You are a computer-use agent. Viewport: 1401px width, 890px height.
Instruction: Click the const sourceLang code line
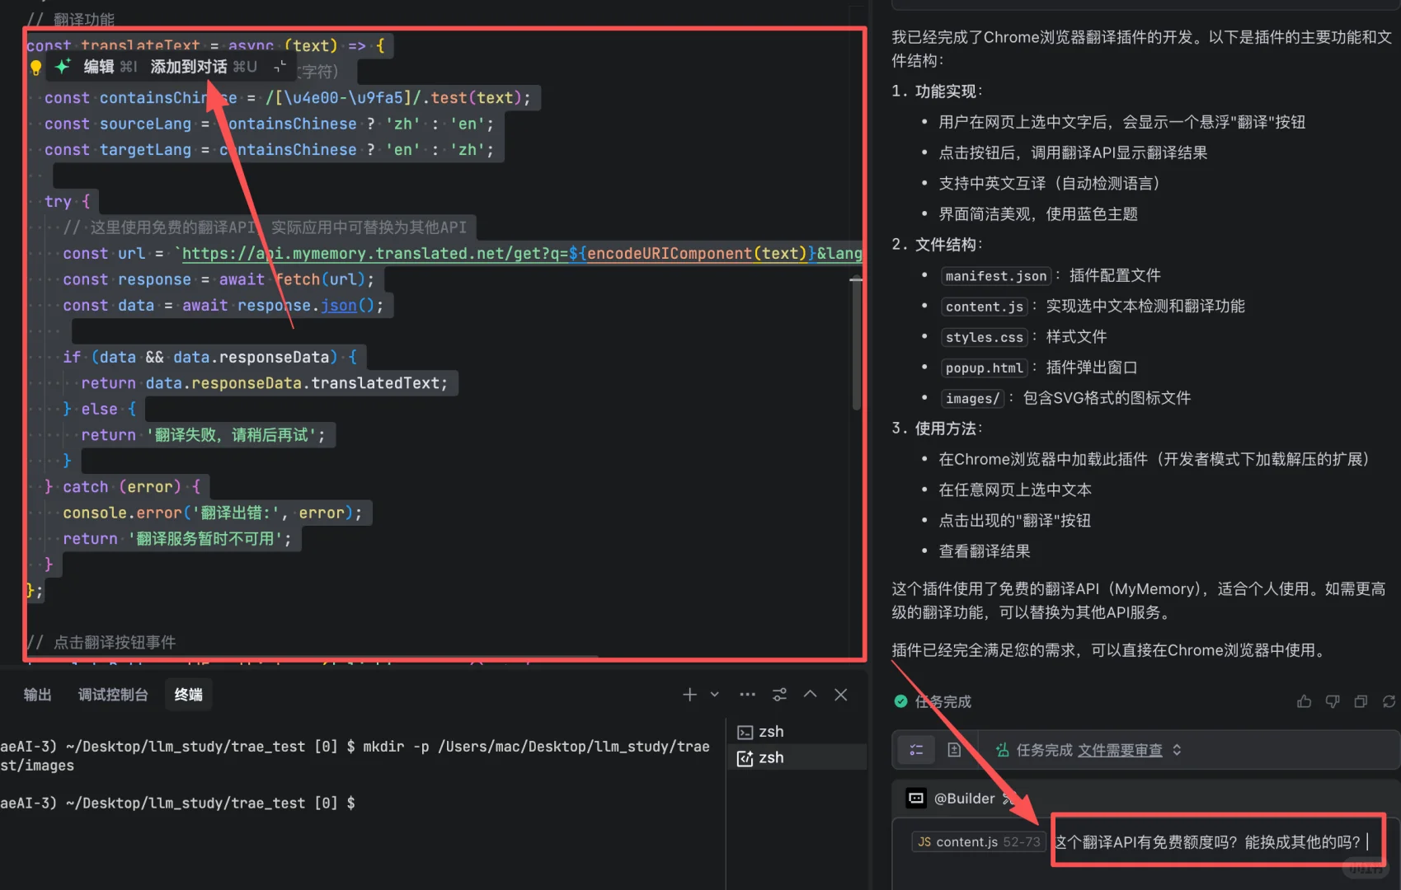269,124
